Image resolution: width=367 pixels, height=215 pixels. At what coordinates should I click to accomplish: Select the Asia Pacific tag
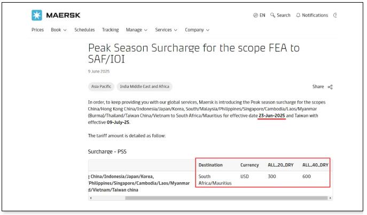click(101, 86)
